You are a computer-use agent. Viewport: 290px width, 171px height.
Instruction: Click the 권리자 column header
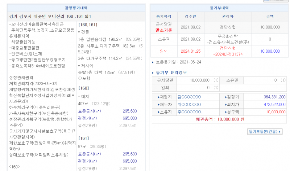click(227, 16)
